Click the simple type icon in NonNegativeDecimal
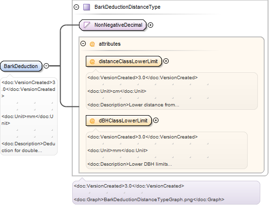Image resolution: width=269 pixels, height=206 pixels. (87, 25)
